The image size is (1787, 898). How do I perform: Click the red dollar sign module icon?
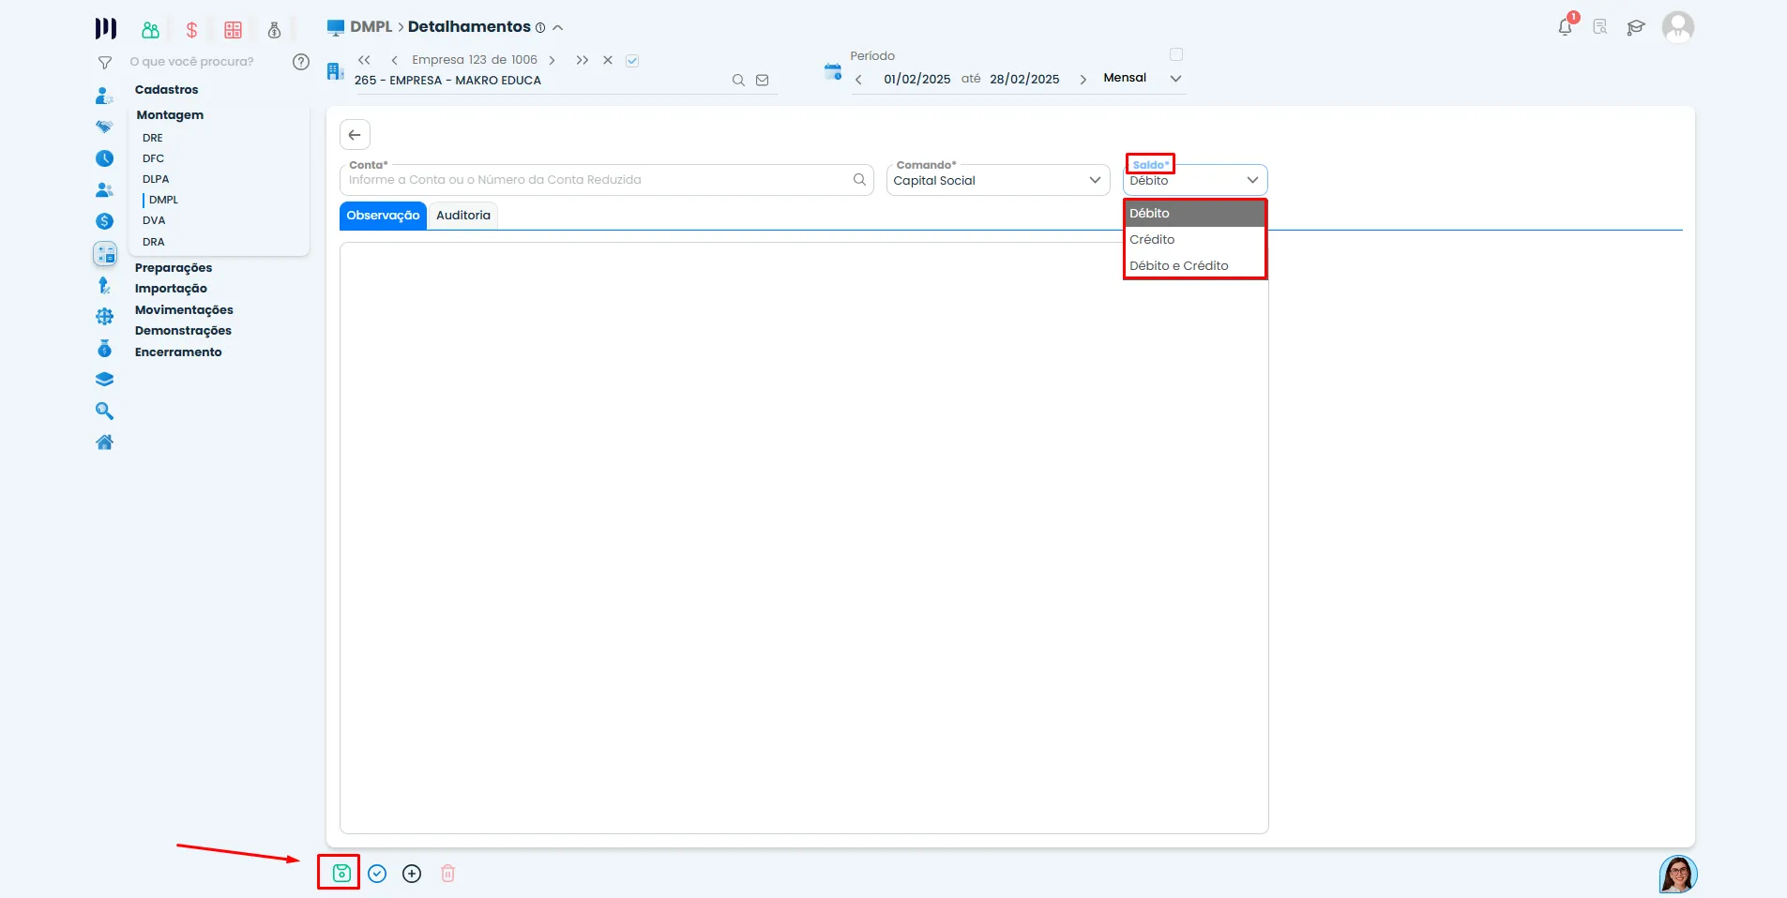[x=191, y=30]
